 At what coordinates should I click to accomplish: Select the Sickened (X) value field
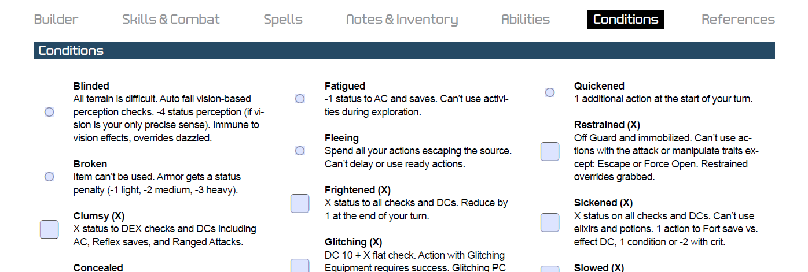(x=550, y=222)
